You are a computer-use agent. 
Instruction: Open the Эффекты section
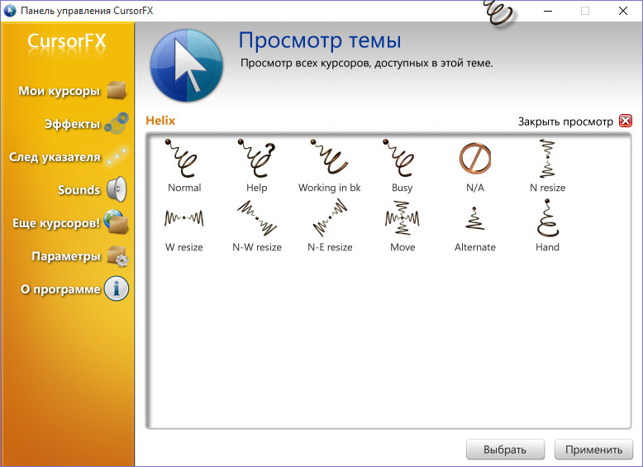click(72, 124)
